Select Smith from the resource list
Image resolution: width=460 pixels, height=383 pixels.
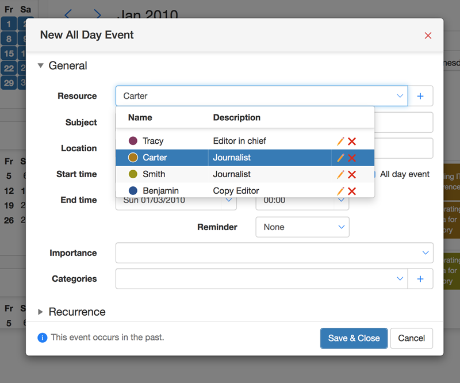click(154, 174)
